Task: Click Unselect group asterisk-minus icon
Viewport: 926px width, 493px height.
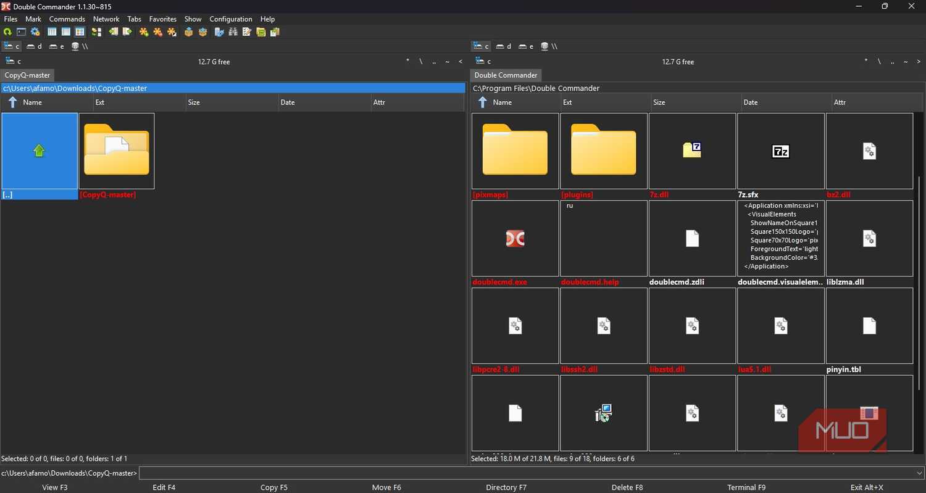Action: [x=158, y=32]
